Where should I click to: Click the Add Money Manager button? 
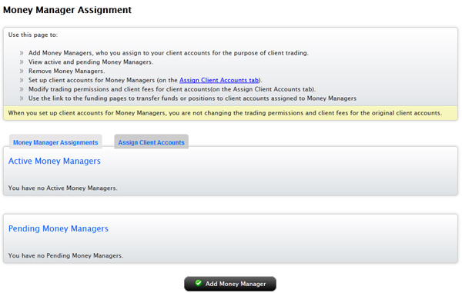230,284
